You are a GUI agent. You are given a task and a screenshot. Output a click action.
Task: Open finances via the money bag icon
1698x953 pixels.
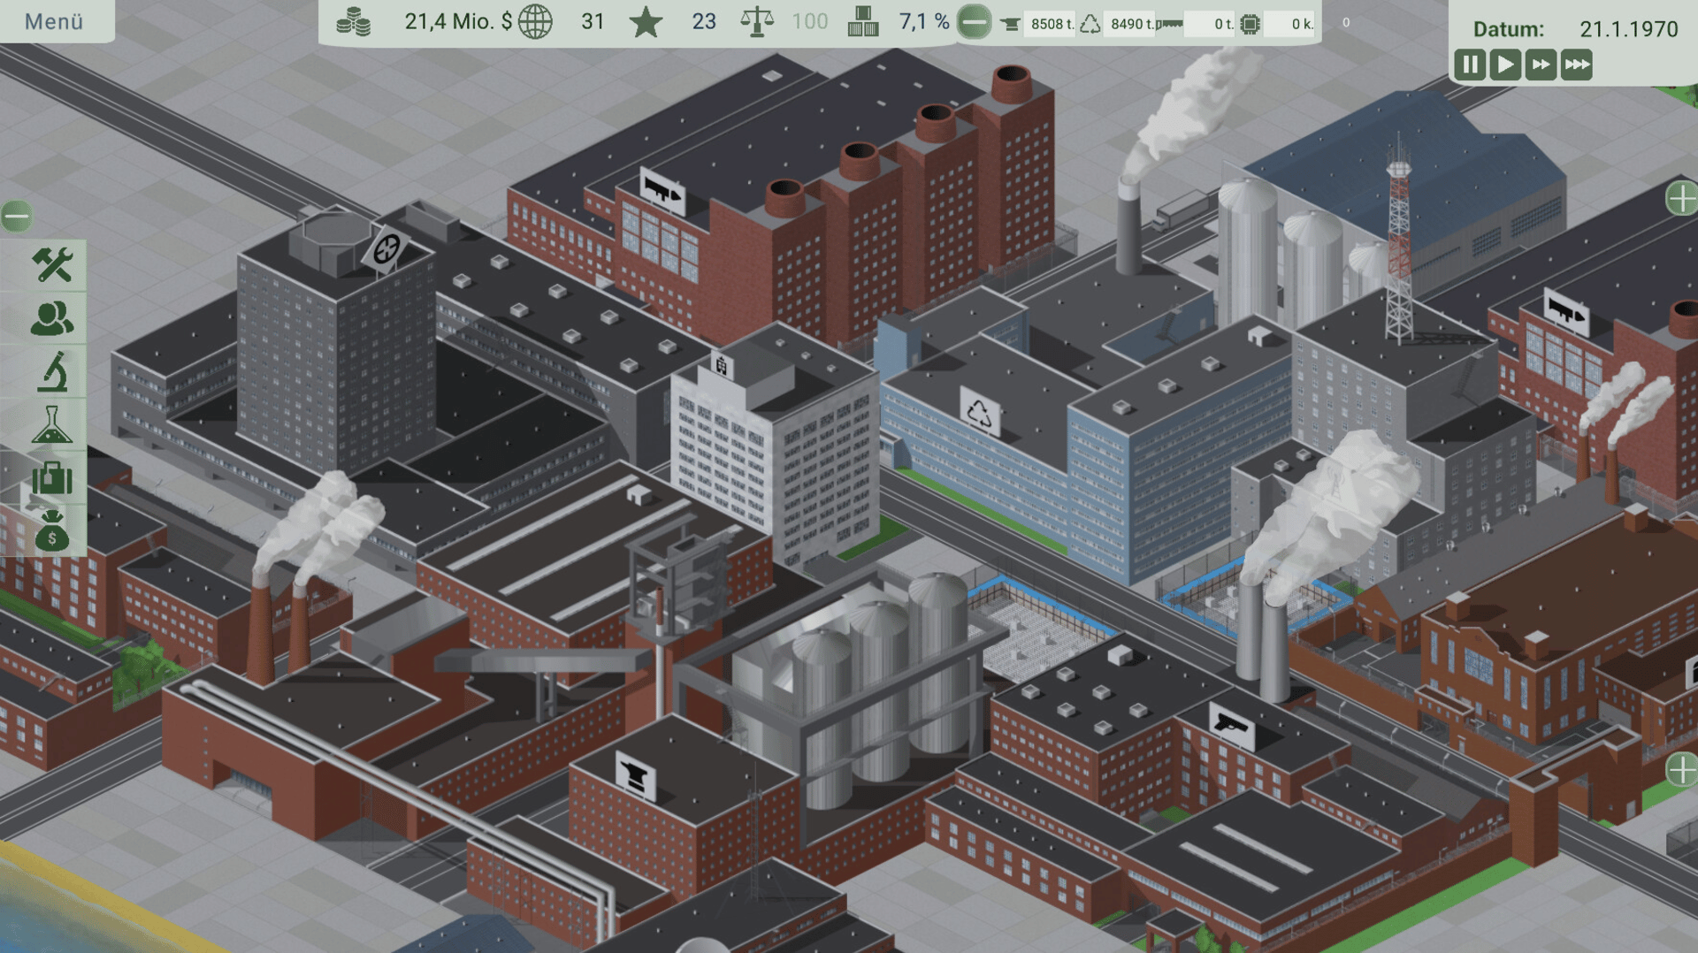(52, 532)
